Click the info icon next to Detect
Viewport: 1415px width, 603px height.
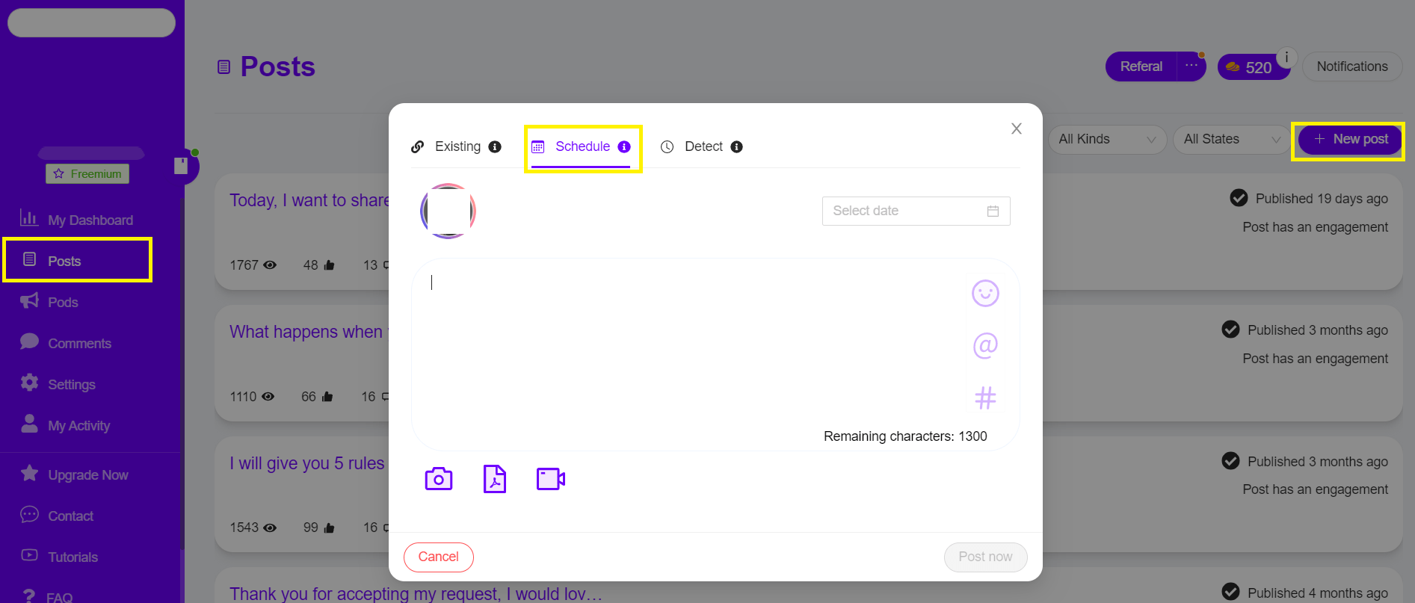[736, 147]
